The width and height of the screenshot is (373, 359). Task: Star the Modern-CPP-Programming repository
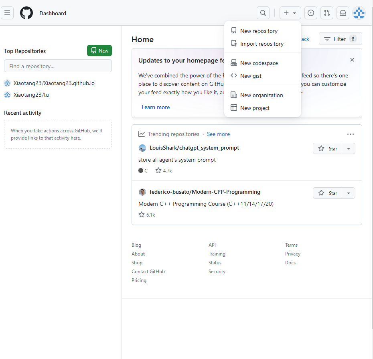(x=328, y=193)
